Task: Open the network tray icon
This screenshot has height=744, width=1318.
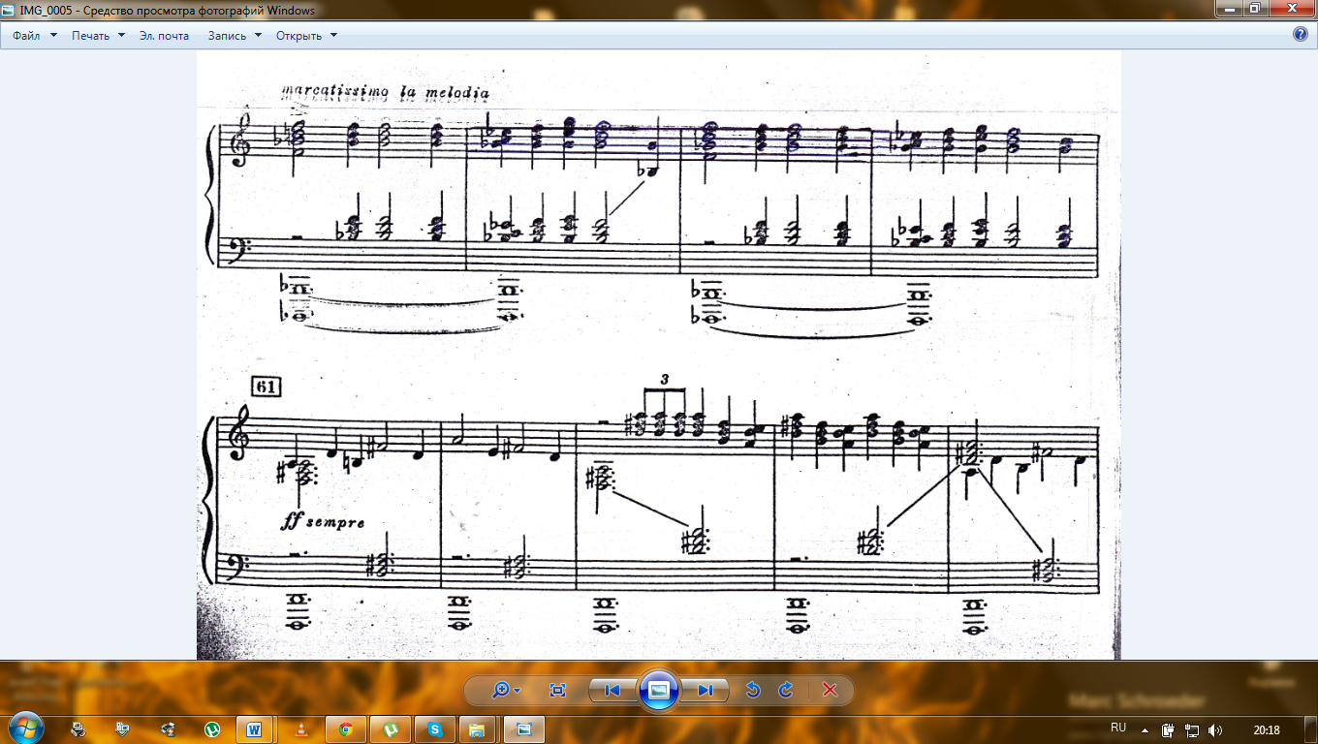Action: [1192, 728]
